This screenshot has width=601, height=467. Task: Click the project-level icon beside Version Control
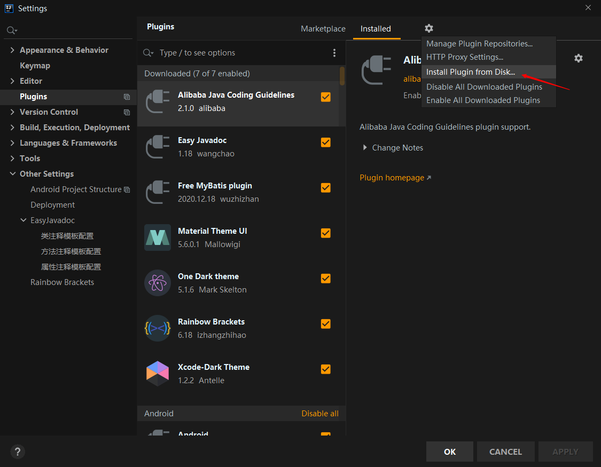coord(127,112)
